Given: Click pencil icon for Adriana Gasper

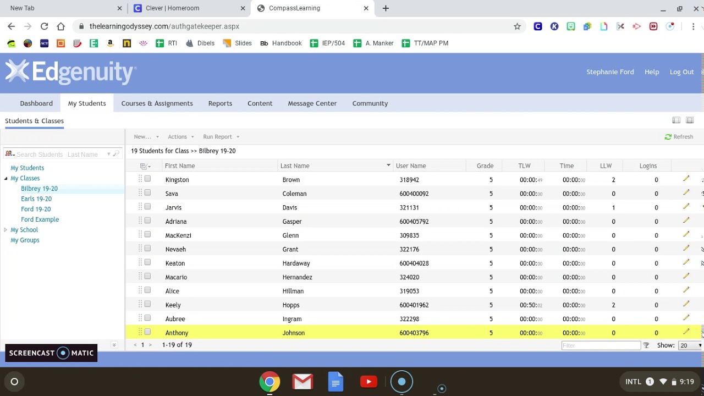Looking at the screenshot, I should point(686,221).
